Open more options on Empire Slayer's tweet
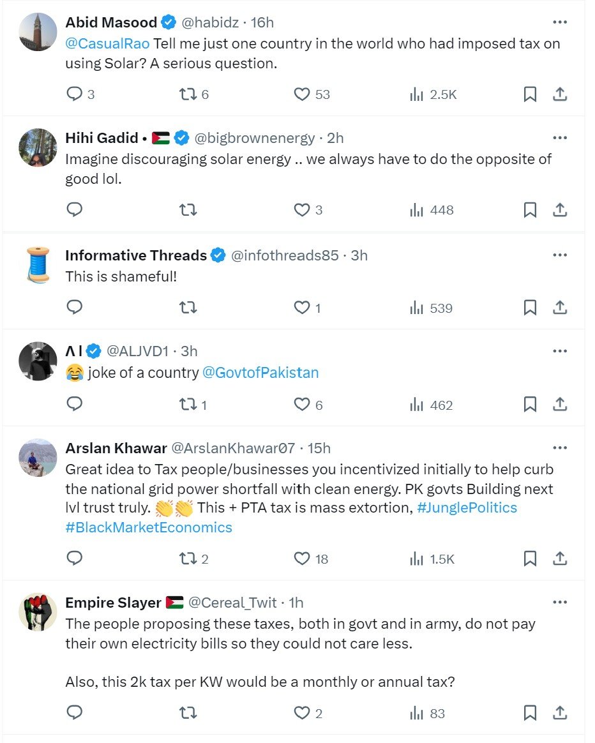595x743 pixels. coord(560,602)
